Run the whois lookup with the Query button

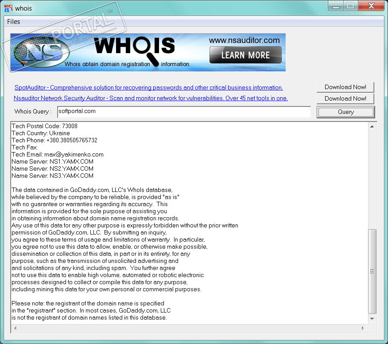345,112
